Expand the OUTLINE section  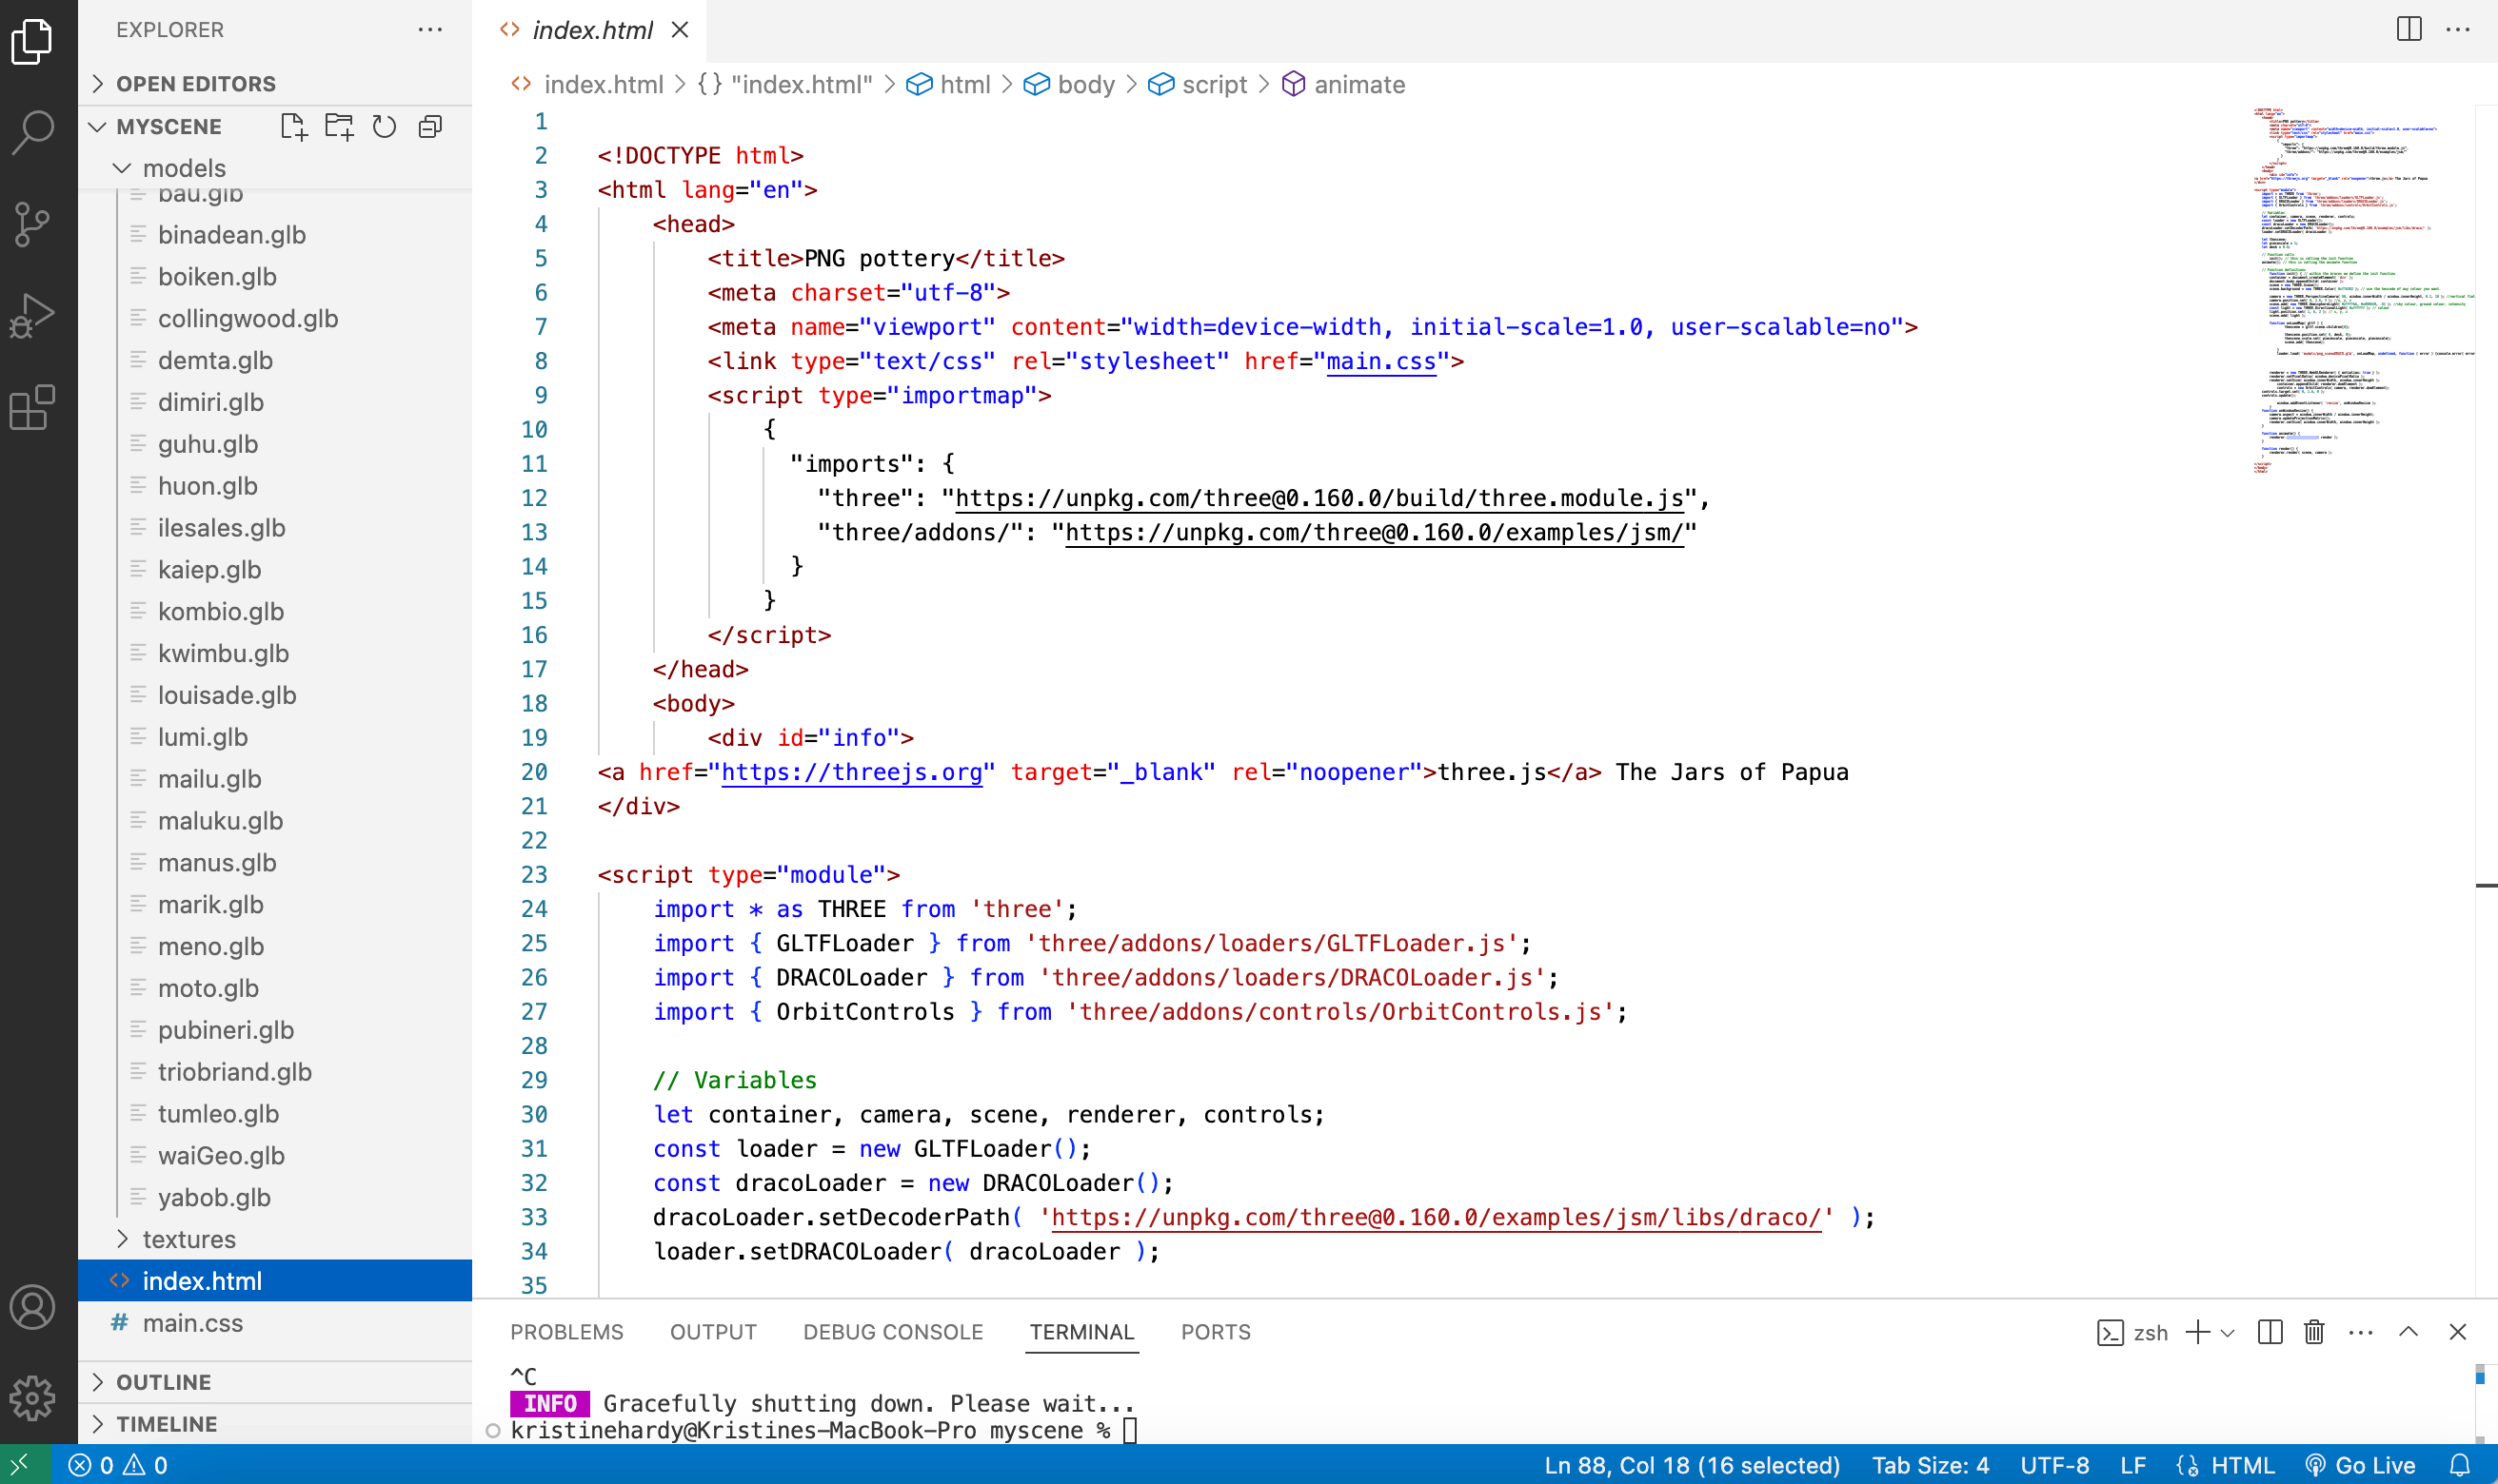click(275, 1382)
